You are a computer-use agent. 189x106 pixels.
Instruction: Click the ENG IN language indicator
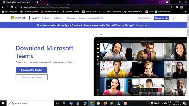(169, 103)
